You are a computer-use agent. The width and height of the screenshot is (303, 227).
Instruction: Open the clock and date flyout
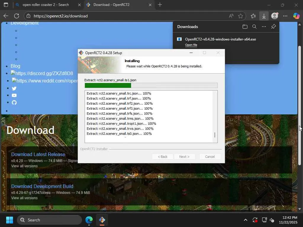288,220
